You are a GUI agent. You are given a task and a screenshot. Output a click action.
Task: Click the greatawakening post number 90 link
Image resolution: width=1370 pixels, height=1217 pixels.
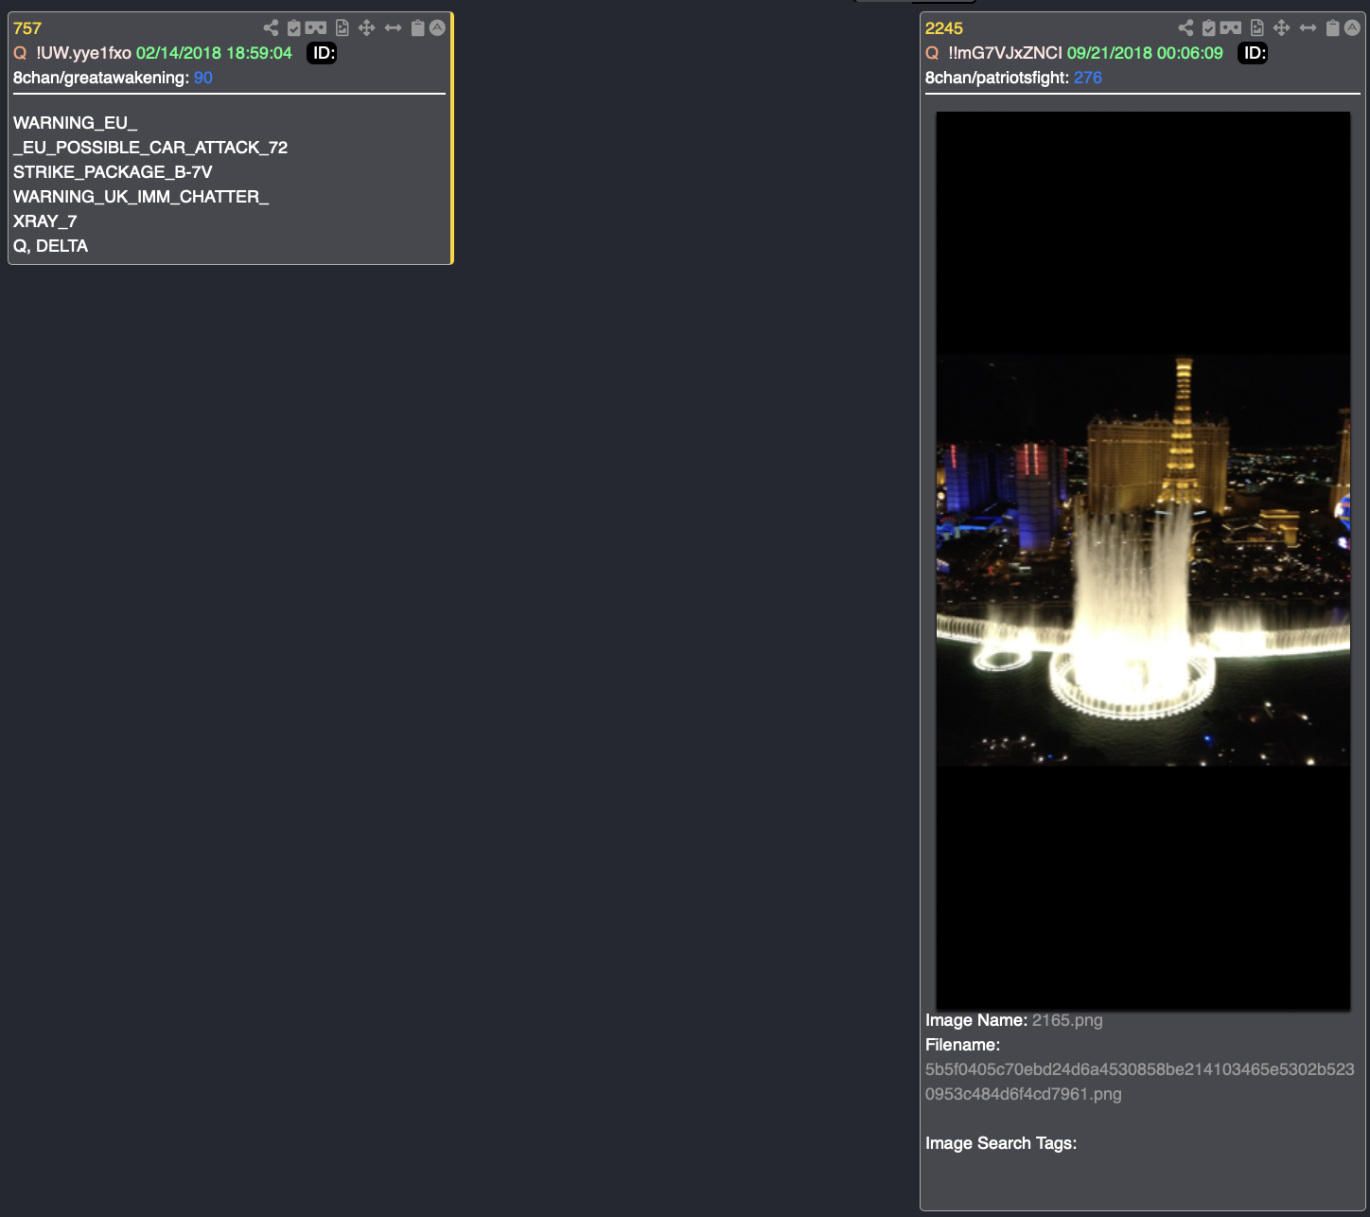click(203, 78)
